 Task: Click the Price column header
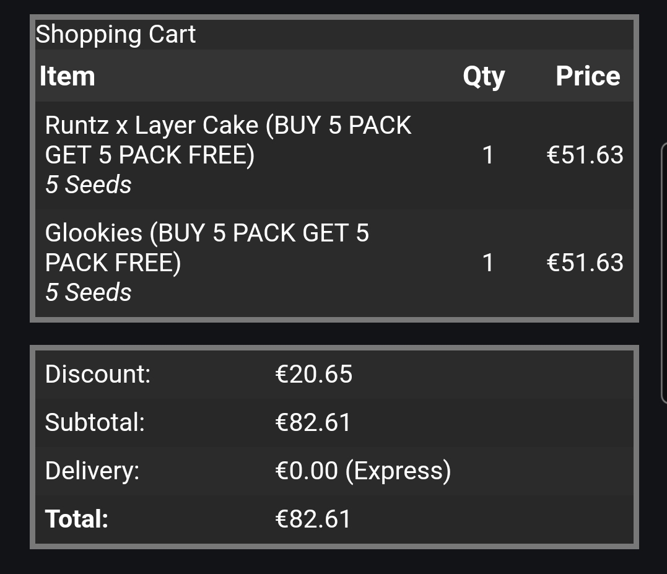tap(588, 76)
